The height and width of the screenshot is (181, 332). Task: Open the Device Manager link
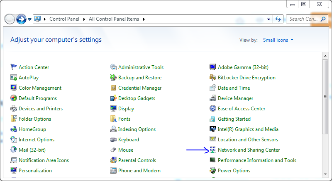[235, 98]
